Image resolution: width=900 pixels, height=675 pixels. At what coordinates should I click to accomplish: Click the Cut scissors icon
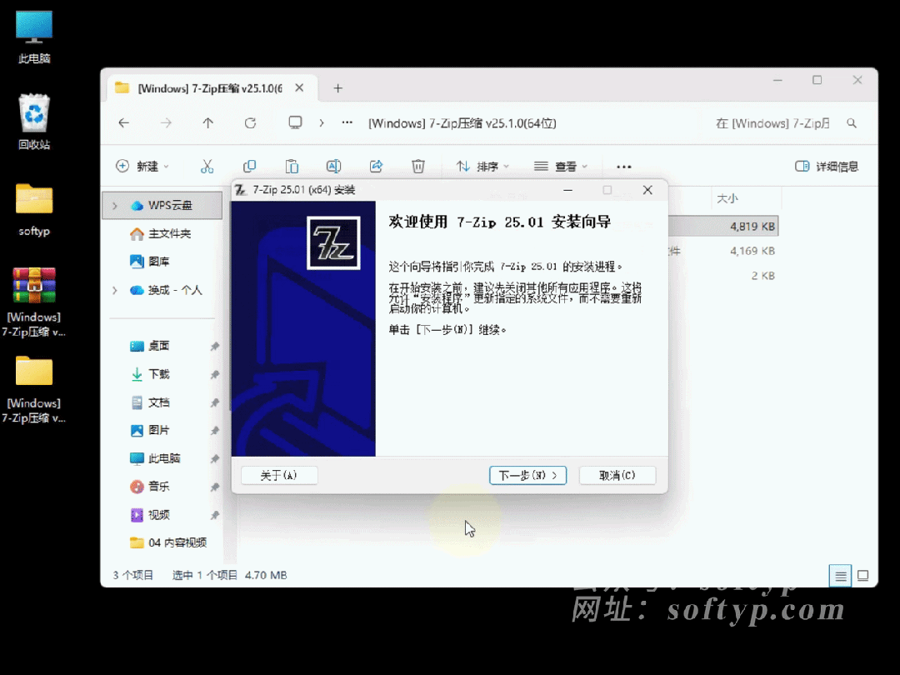click(207, 167)
